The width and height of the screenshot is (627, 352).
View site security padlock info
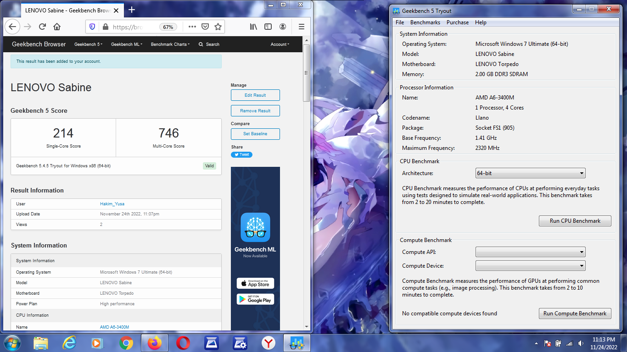(x=105, y=27)
